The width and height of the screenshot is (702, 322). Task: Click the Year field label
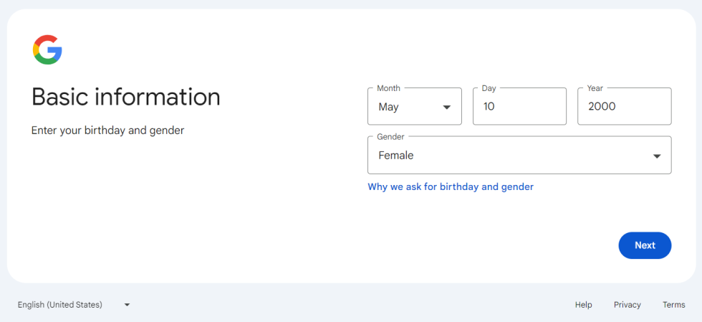point(595,88)
